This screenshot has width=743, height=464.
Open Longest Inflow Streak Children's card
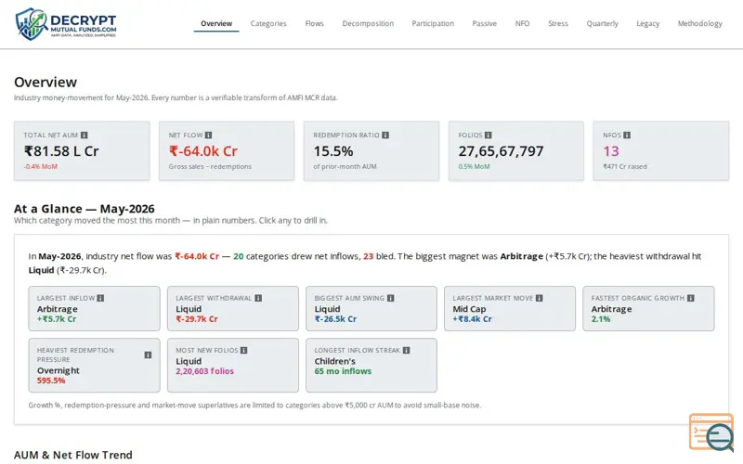pyautogui.click(x=371, y=365)
